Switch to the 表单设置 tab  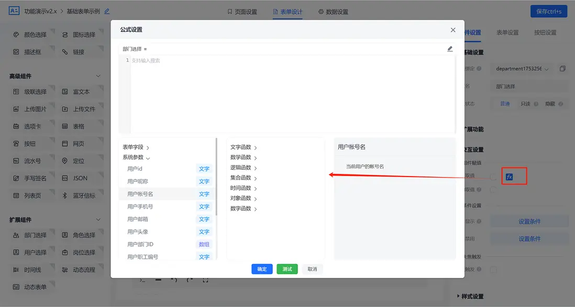point(507,31)
